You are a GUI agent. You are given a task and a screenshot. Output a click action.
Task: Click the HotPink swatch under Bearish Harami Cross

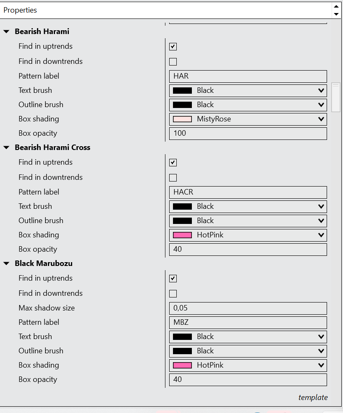click(x=182, y=235)
